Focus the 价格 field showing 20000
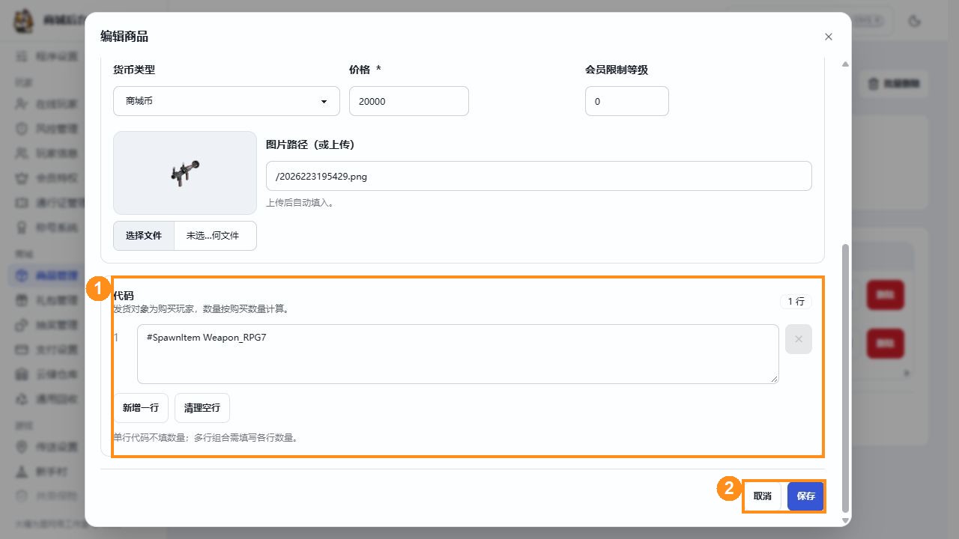Viewport: 959px width, 539px height. (x=409, y=101)
